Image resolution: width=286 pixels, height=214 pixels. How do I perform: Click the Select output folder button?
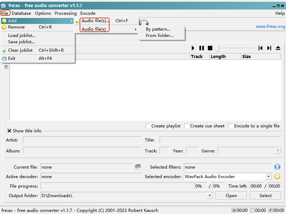265,196
